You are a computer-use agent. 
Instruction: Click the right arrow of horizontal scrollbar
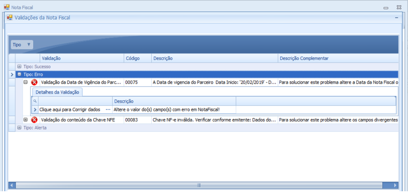coord(395,185)
